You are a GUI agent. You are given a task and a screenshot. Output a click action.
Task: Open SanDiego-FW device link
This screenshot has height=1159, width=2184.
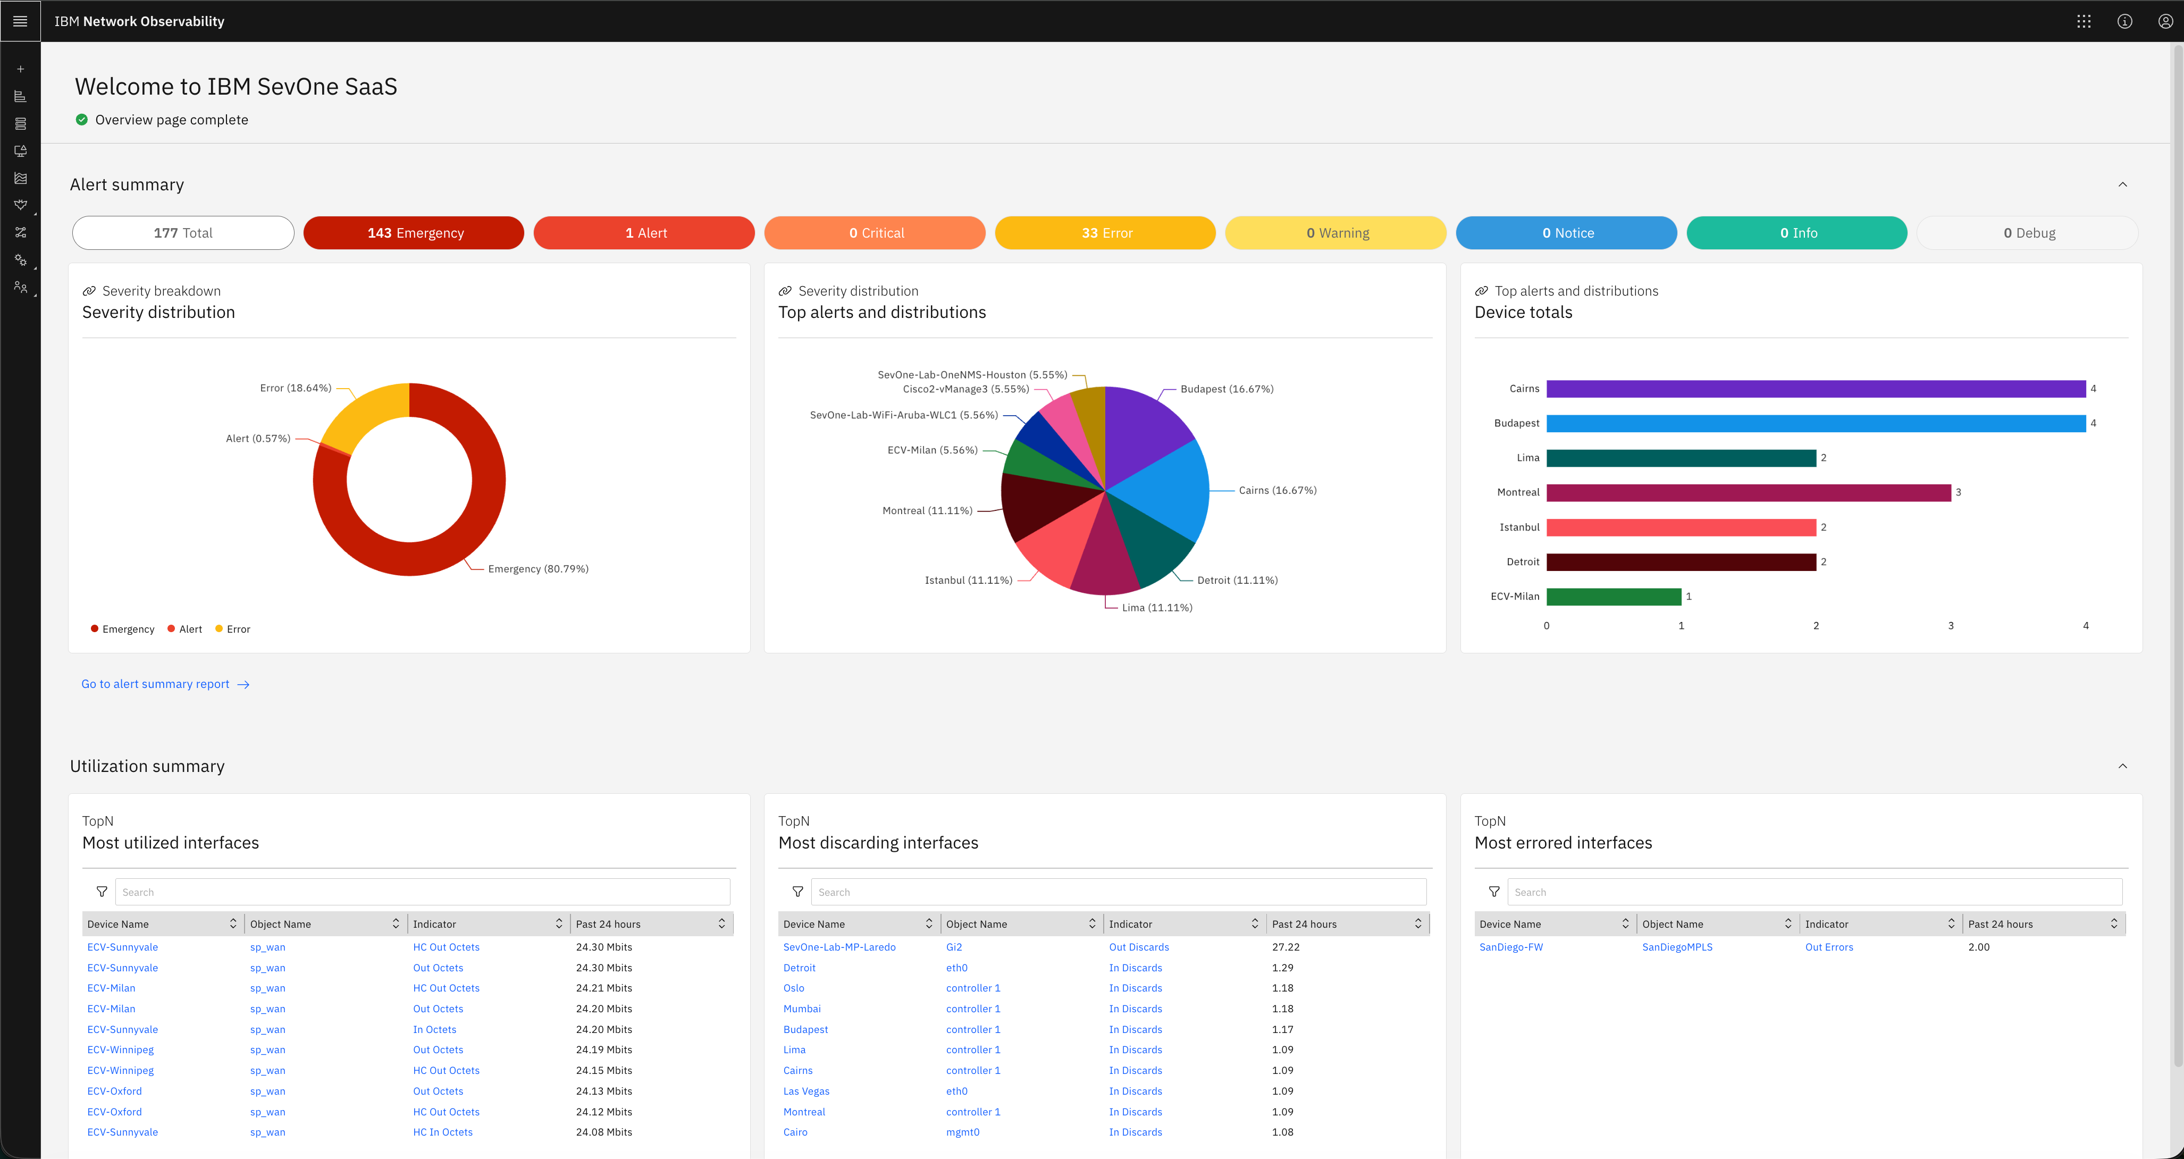1511,947
